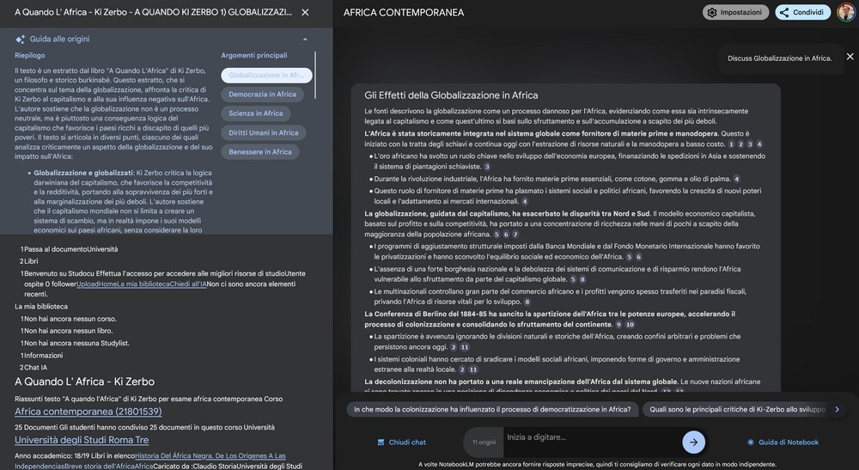Collapse the Guida alle origini section
Image resolution: width=859 pixels, height=470 pixels.
pos(304,40)
